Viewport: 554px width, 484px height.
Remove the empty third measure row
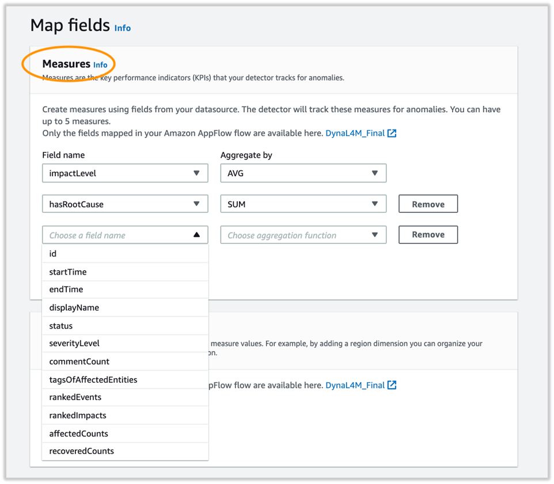(428, 235)
